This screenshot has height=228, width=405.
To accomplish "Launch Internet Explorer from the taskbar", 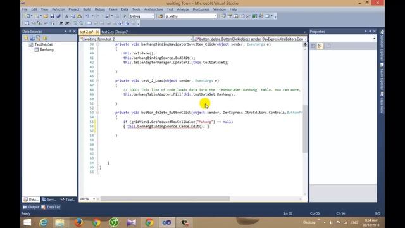I will pos(43,222).
